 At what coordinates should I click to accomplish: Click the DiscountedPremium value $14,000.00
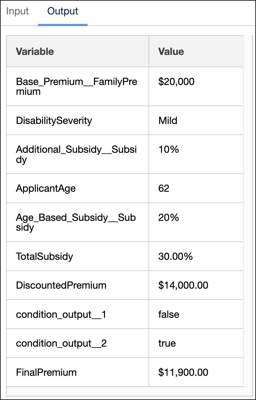pyautogui.click(x=182, y=285)
